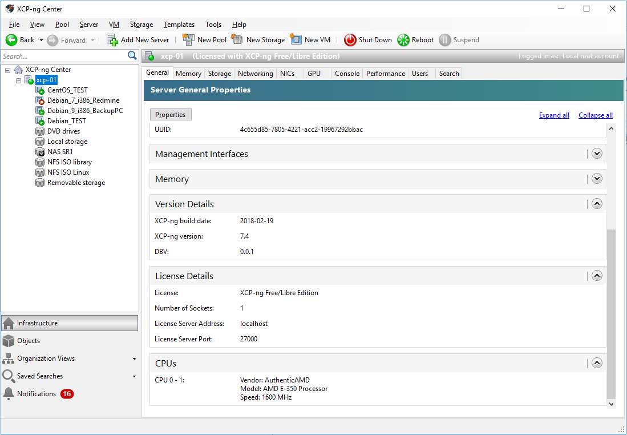The width and height of the screenshot is (627, 435).
Task: Open the Back history dropdown arrow
Action: (x=41, y=40)
